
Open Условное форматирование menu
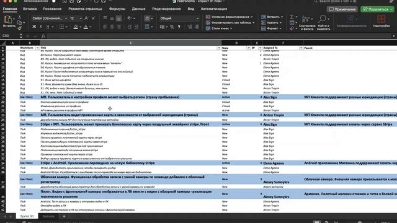[230, 17]
